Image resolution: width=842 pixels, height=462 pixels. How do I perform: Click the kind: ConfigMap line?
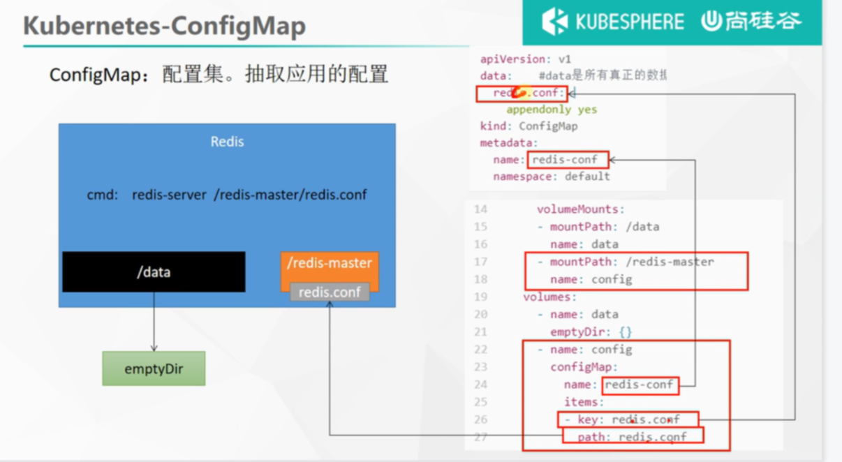(x=529, y=126)
